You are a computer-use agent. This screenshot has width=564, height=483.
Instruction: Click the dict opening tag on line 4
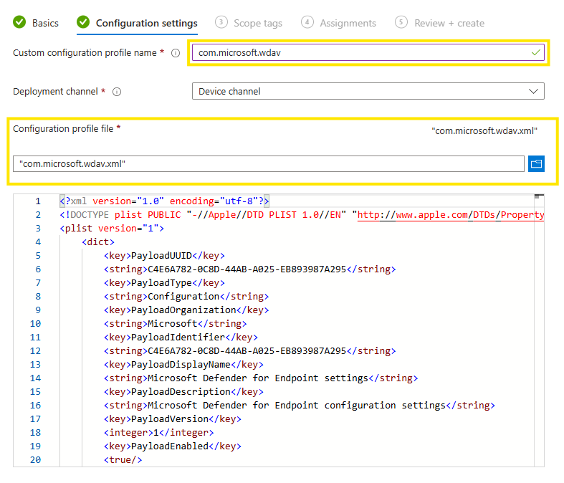coord(98,242)
